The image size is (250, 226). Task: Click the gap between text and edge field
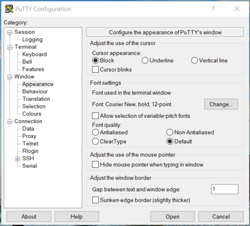224,189
